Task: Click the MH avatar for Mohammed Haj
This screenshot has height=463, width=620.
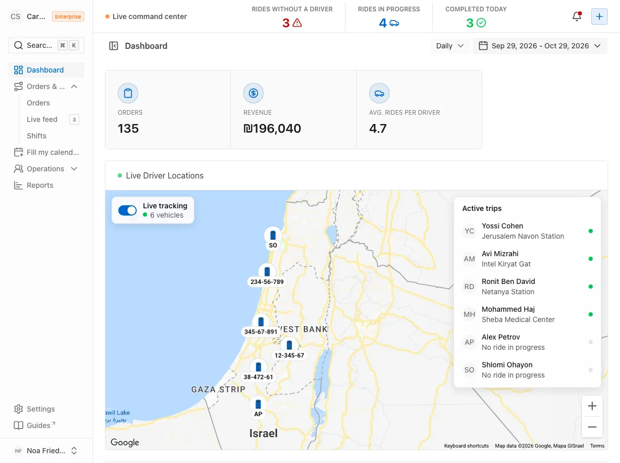Action: pos(469,314)
